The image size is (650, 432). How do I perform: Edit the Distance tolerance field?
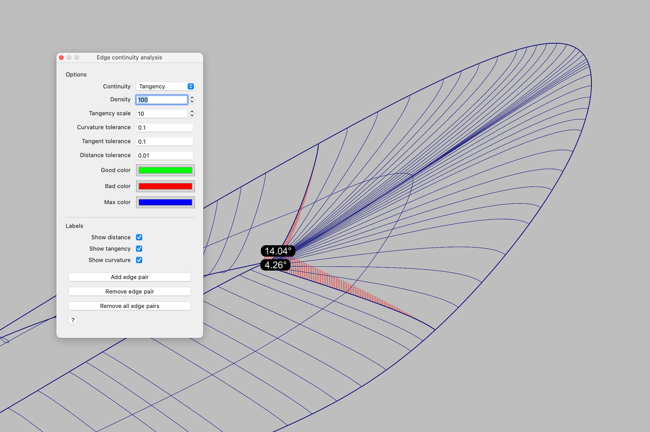tap(165, 155)
